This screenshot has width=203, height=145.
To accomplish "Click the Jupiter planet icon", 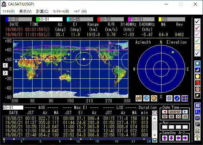I will pyautogui.click(x=198, y=89).
